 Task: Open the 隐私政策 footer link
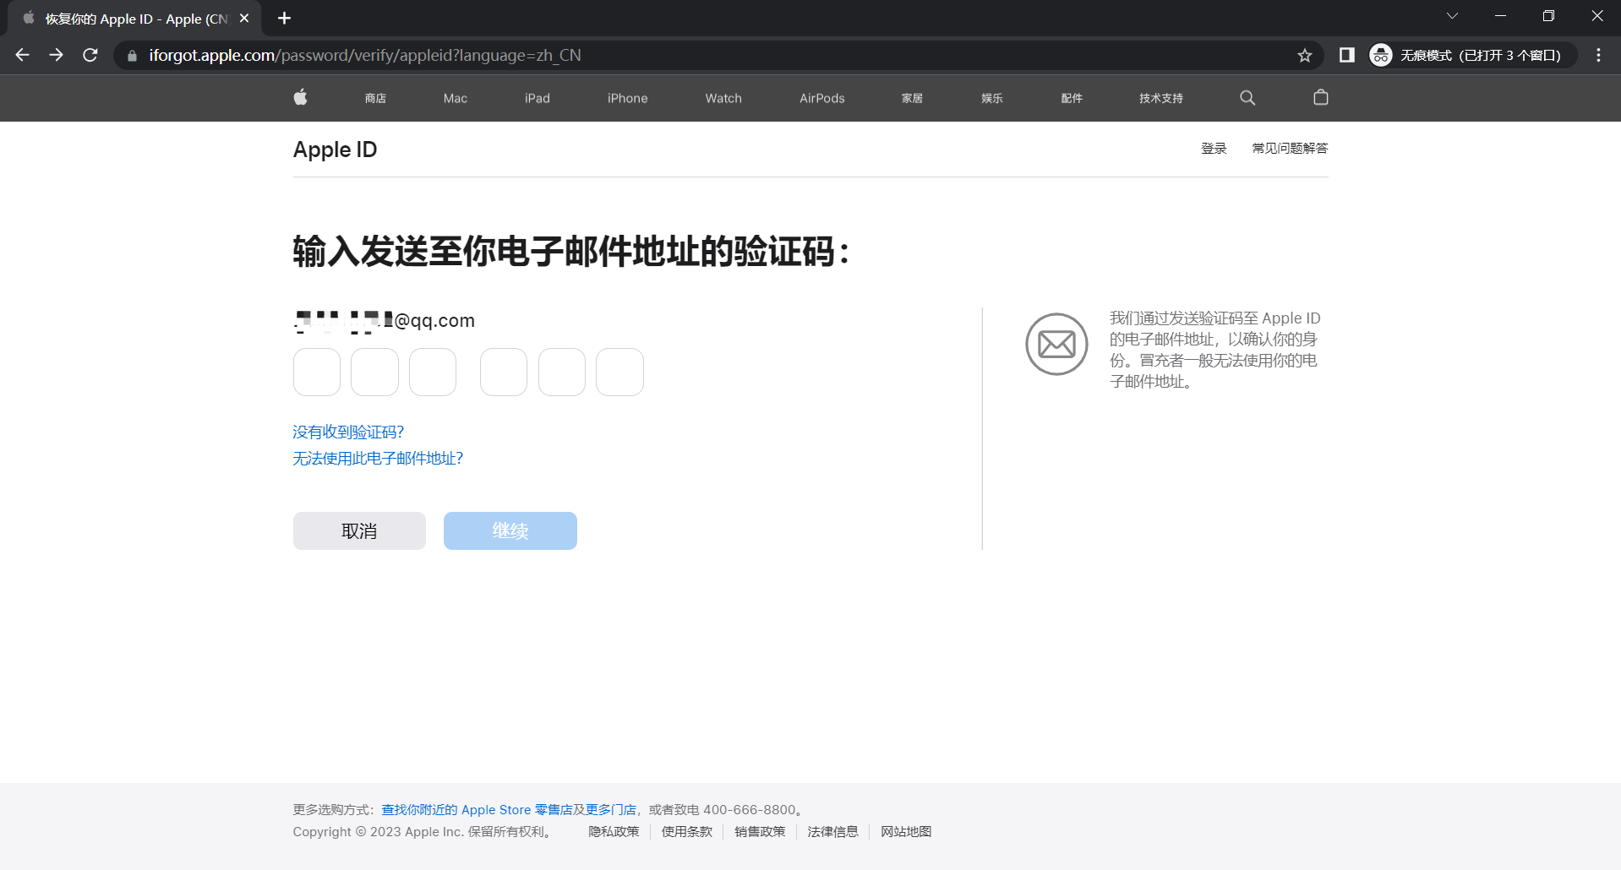click(x=614, y=831)
